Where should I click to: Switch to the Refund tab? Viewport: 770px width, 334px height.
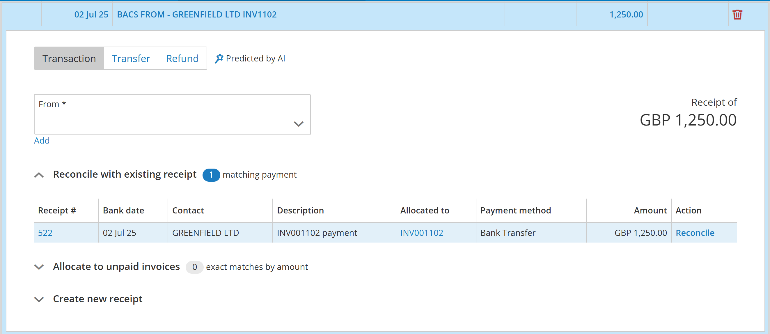coord(182,58)
